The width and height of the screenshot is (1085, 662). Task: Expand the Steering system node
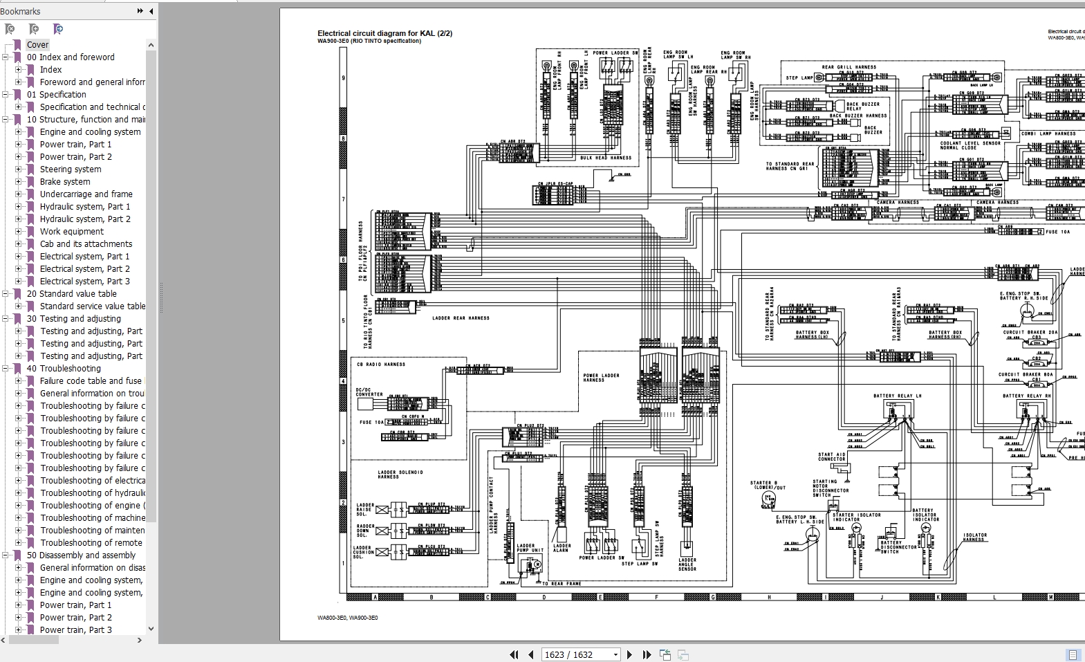pyautogui.click(x=19, y=169)
